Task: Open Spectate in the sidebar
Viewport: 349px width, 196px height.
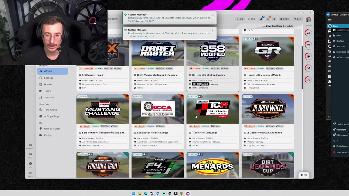Action: [52, 97]
